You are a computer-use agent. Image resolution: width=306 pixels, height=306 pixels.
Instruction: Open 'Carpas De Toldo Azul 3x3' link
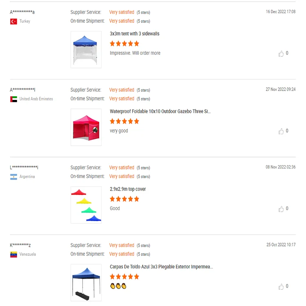pyautogui.click(x=161, y=267)
